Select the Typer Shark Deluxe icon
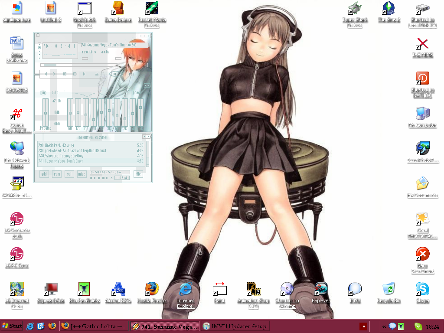 click(355, 14)
